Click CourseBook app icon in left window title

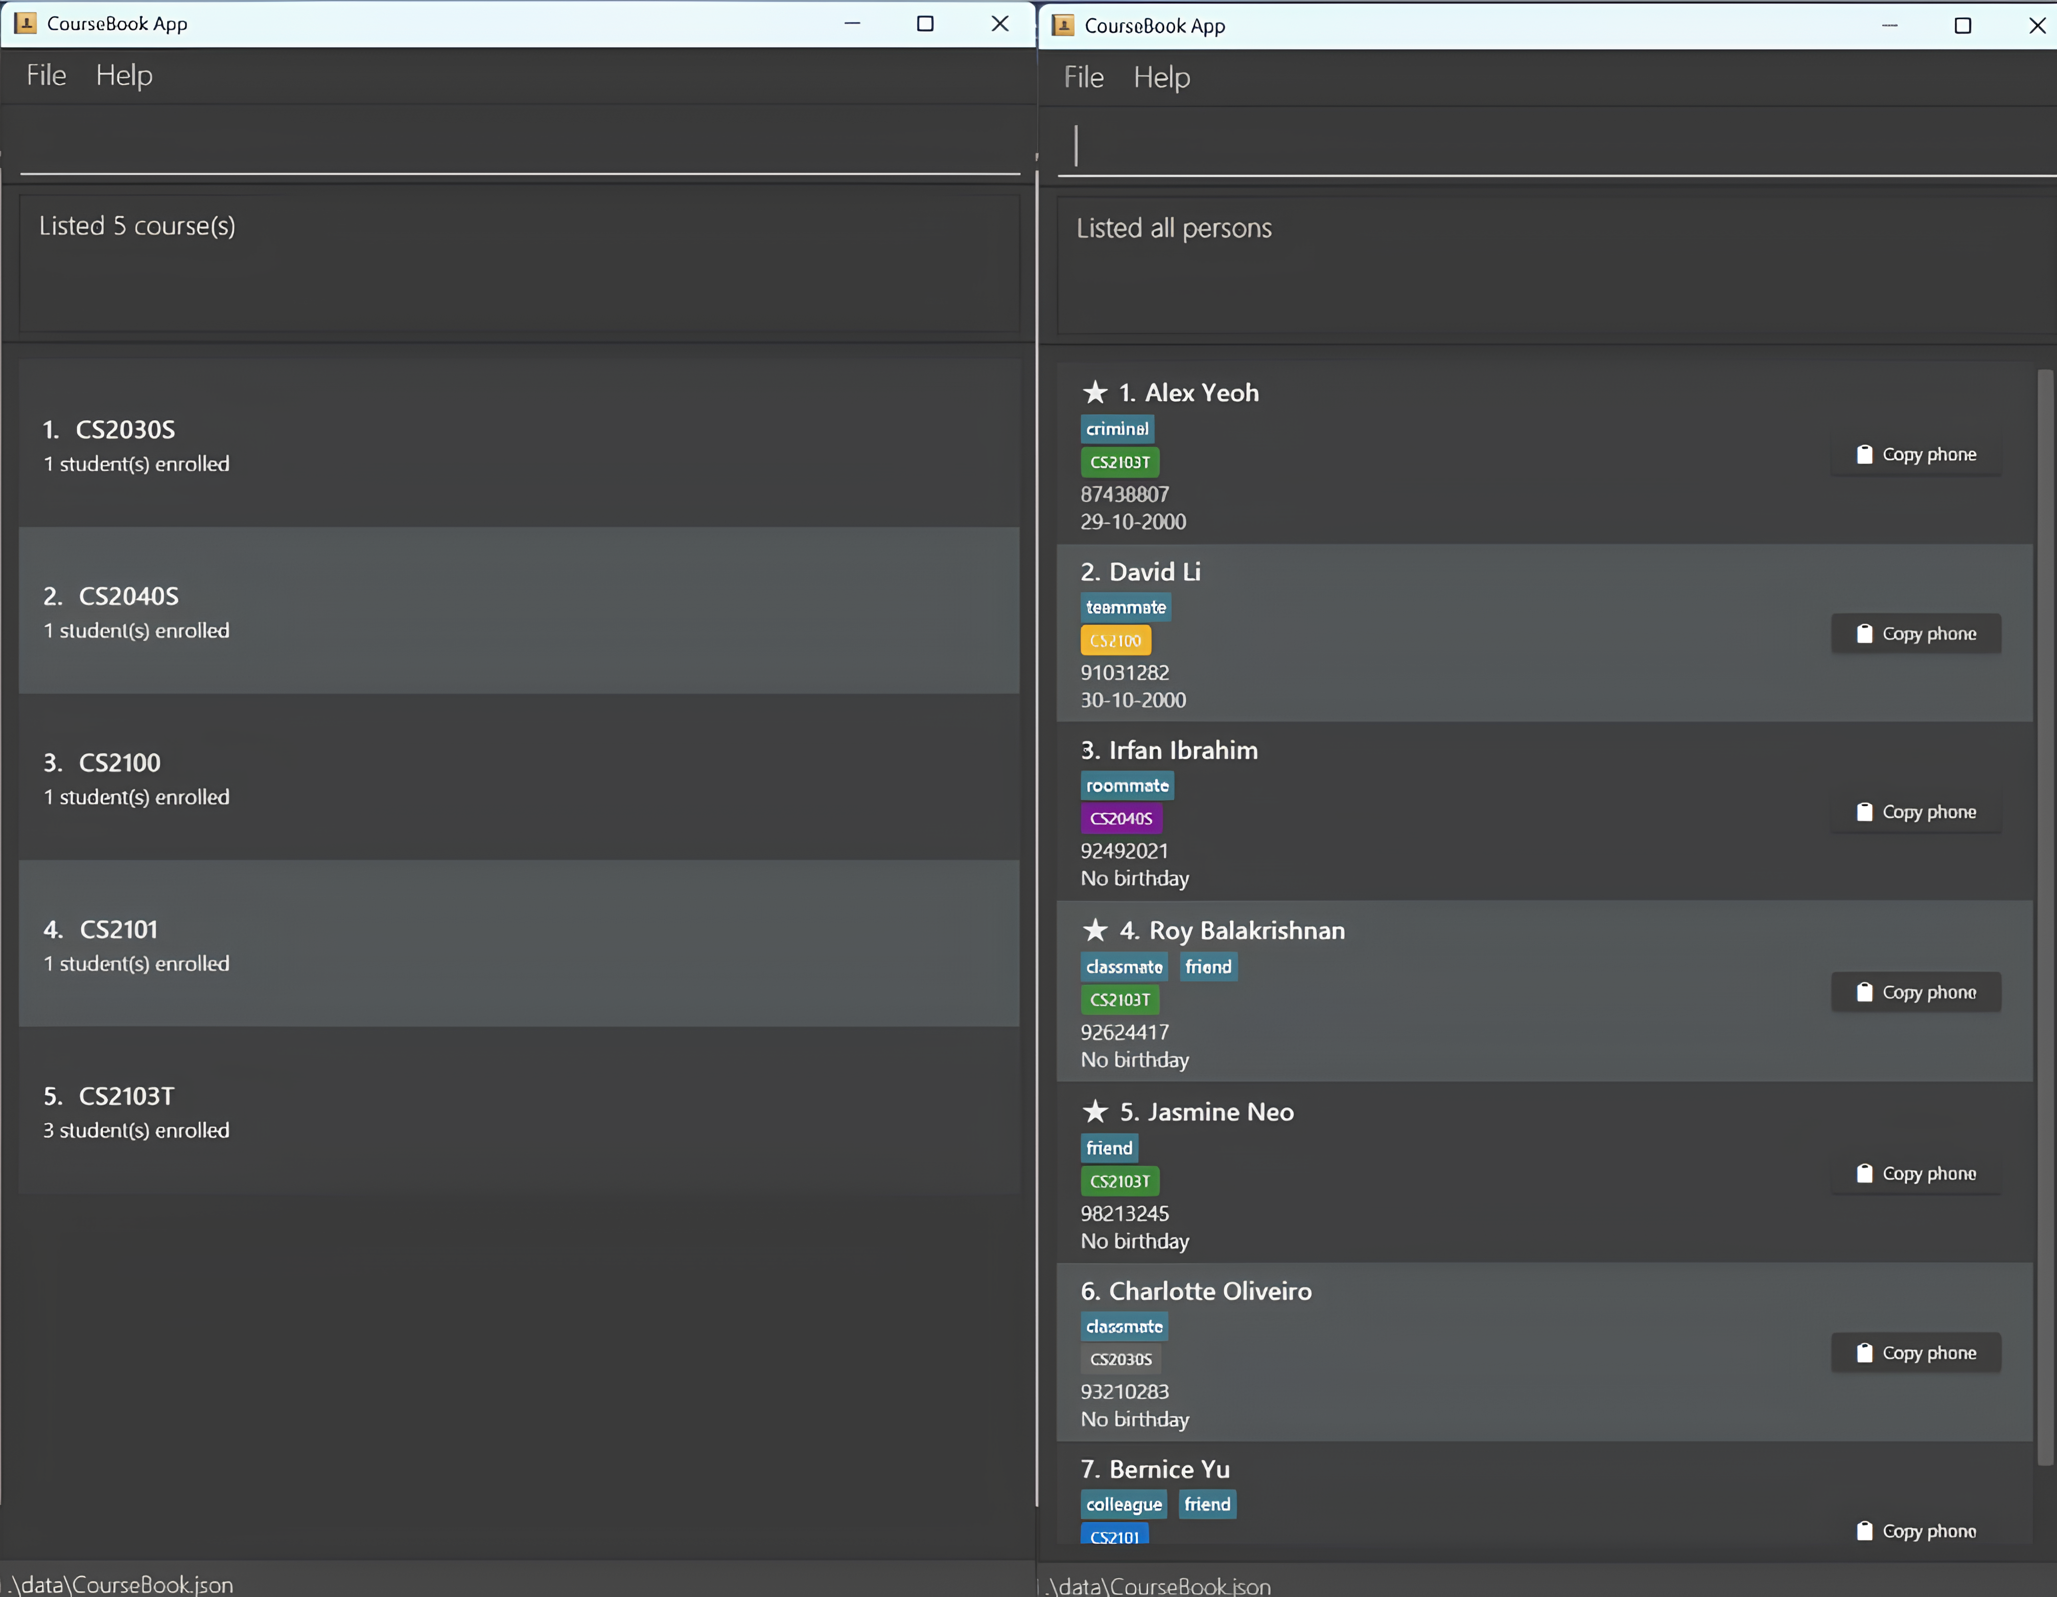[26, 24]
